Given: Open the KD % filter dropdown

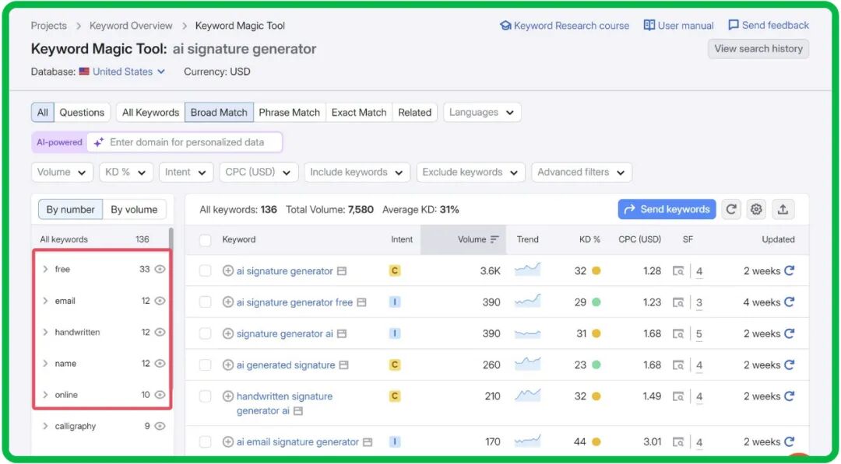Looking at the screenshot, I should coord(125,173).
